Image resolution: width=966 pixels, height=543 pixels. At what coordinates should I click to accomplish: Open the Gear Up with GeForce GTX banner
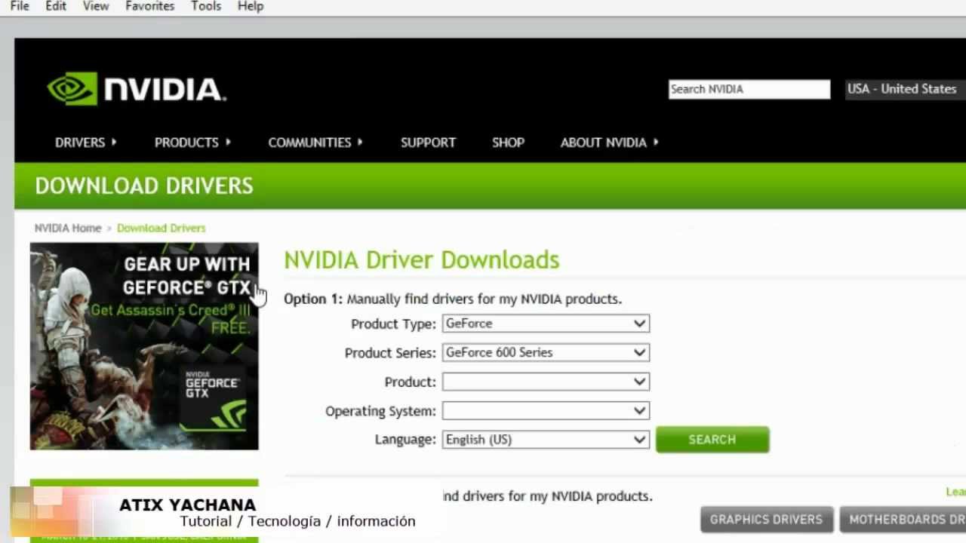(144, 346)
